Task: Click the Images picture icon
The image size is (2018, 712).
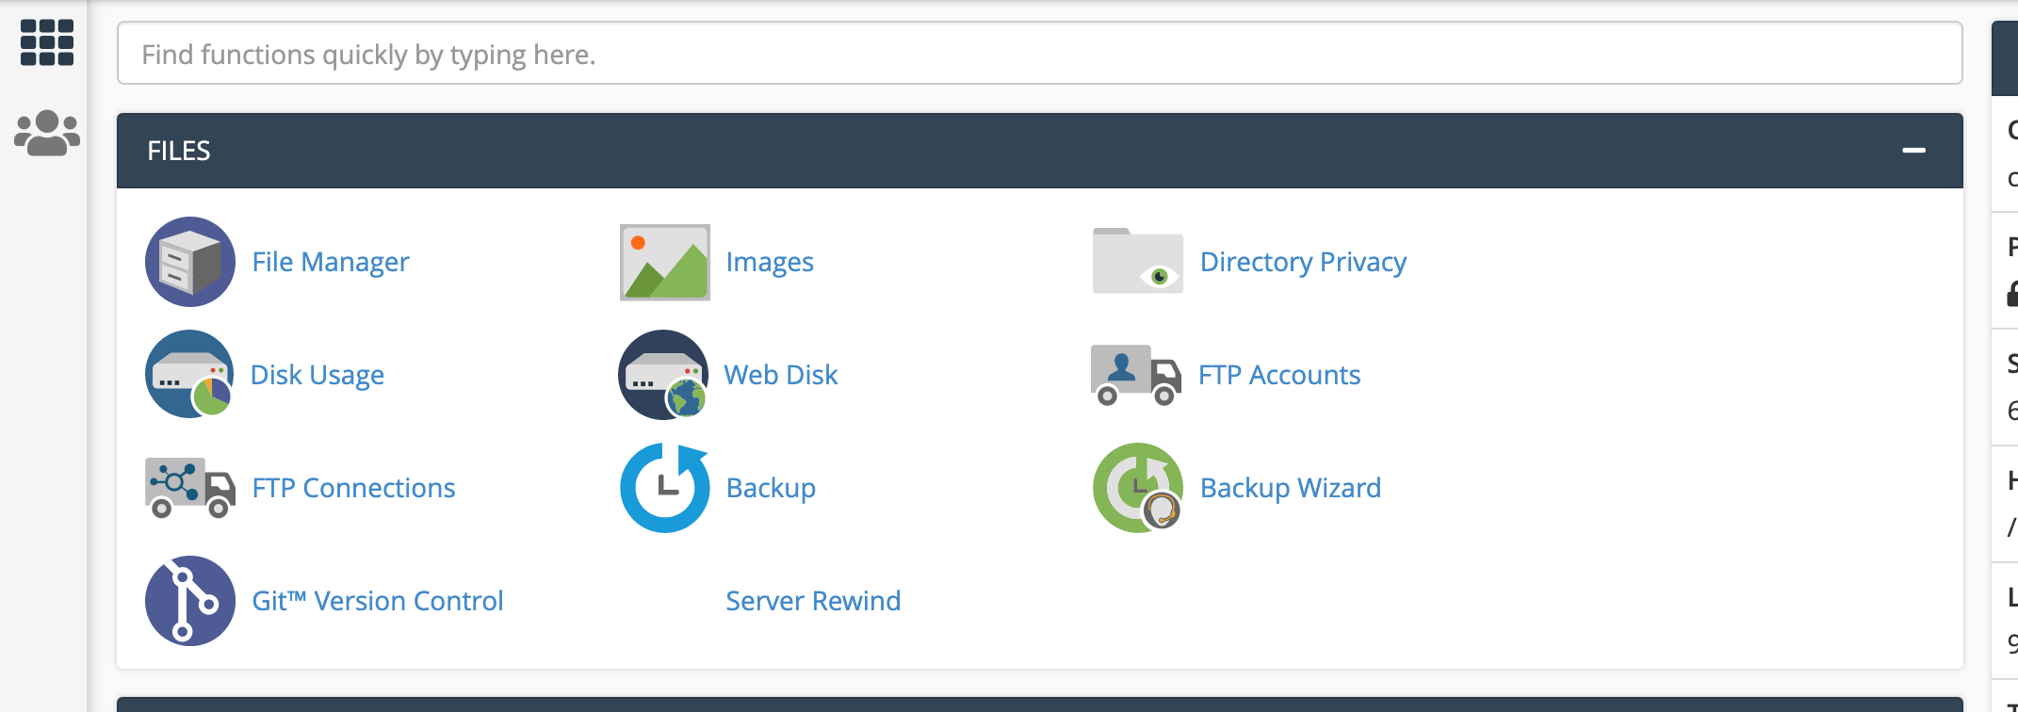Action: pos(664,262)
